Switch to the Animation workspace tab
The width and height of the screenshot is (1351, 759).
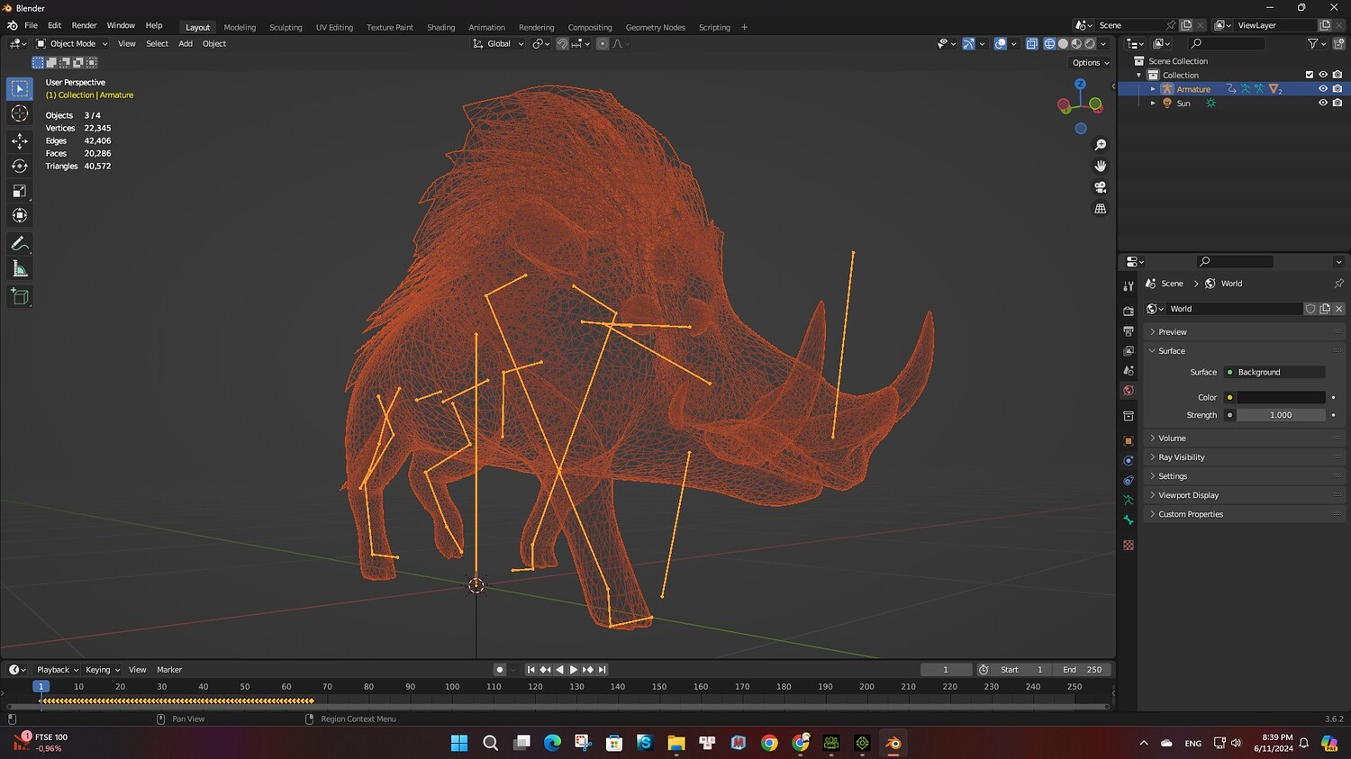(x=486, y=27)
